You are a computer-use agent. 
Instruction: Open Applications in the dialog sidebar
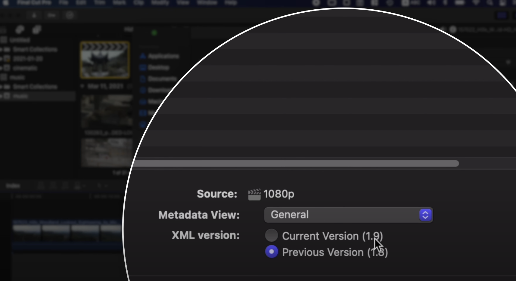(x=160, y=56)
